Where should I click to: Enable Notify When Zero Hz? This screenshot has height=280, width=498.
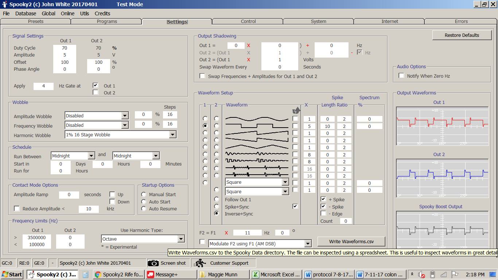click(x=401, y=75)
